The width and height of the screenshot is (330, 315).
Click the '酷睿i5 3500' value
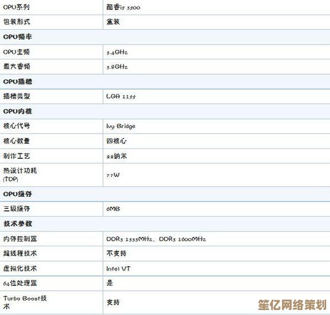(123, 7)
